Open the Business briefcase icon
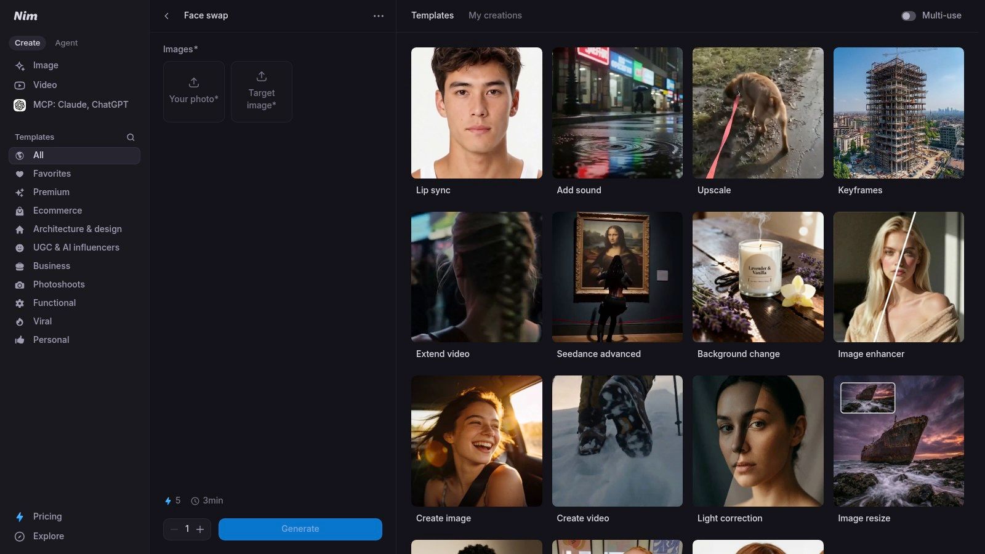Viewport: 985px width, 554px height. [20, 267]
